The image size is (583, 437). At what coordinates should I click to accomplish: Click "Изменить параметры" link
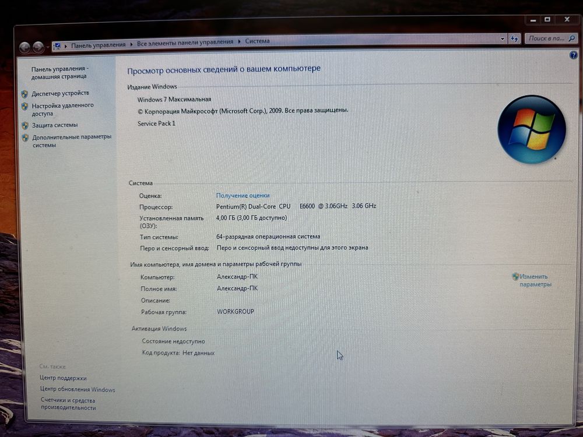[535, 280]
